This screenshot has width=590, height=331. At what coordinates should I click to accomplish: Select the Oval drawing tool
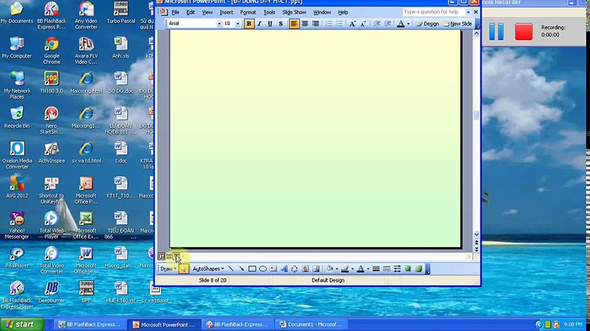[x=263, y=269]
